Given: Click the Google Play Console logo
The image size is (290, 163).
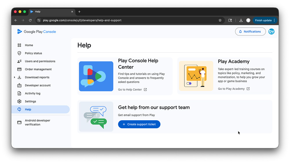Looking at the screenshot, I should 37,32.
